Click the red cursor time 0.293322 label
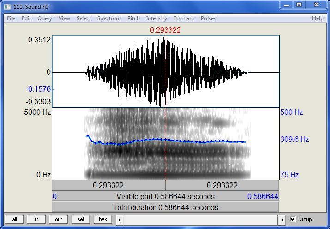Image resolution: width=330 pixels, height=229 pixels. click(x=165, y=30)
